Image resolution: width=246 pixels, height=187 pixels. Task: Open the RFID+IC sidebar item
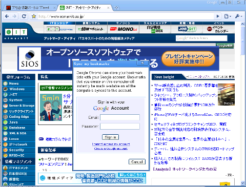tap(19, 156)
